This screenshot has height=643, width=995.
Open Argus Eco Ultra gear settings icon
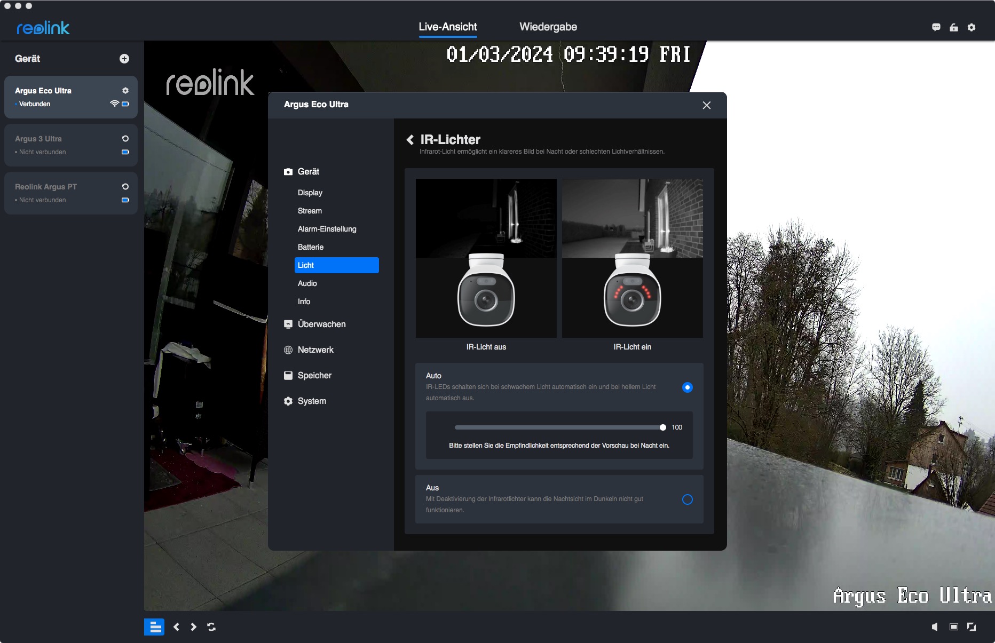click(x=125, y=91)
